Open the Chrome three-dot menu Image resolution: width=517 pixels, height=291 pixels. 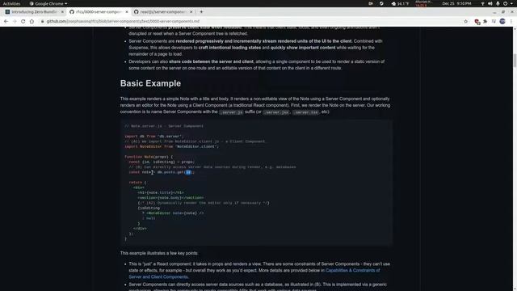(x=511, y=22)
